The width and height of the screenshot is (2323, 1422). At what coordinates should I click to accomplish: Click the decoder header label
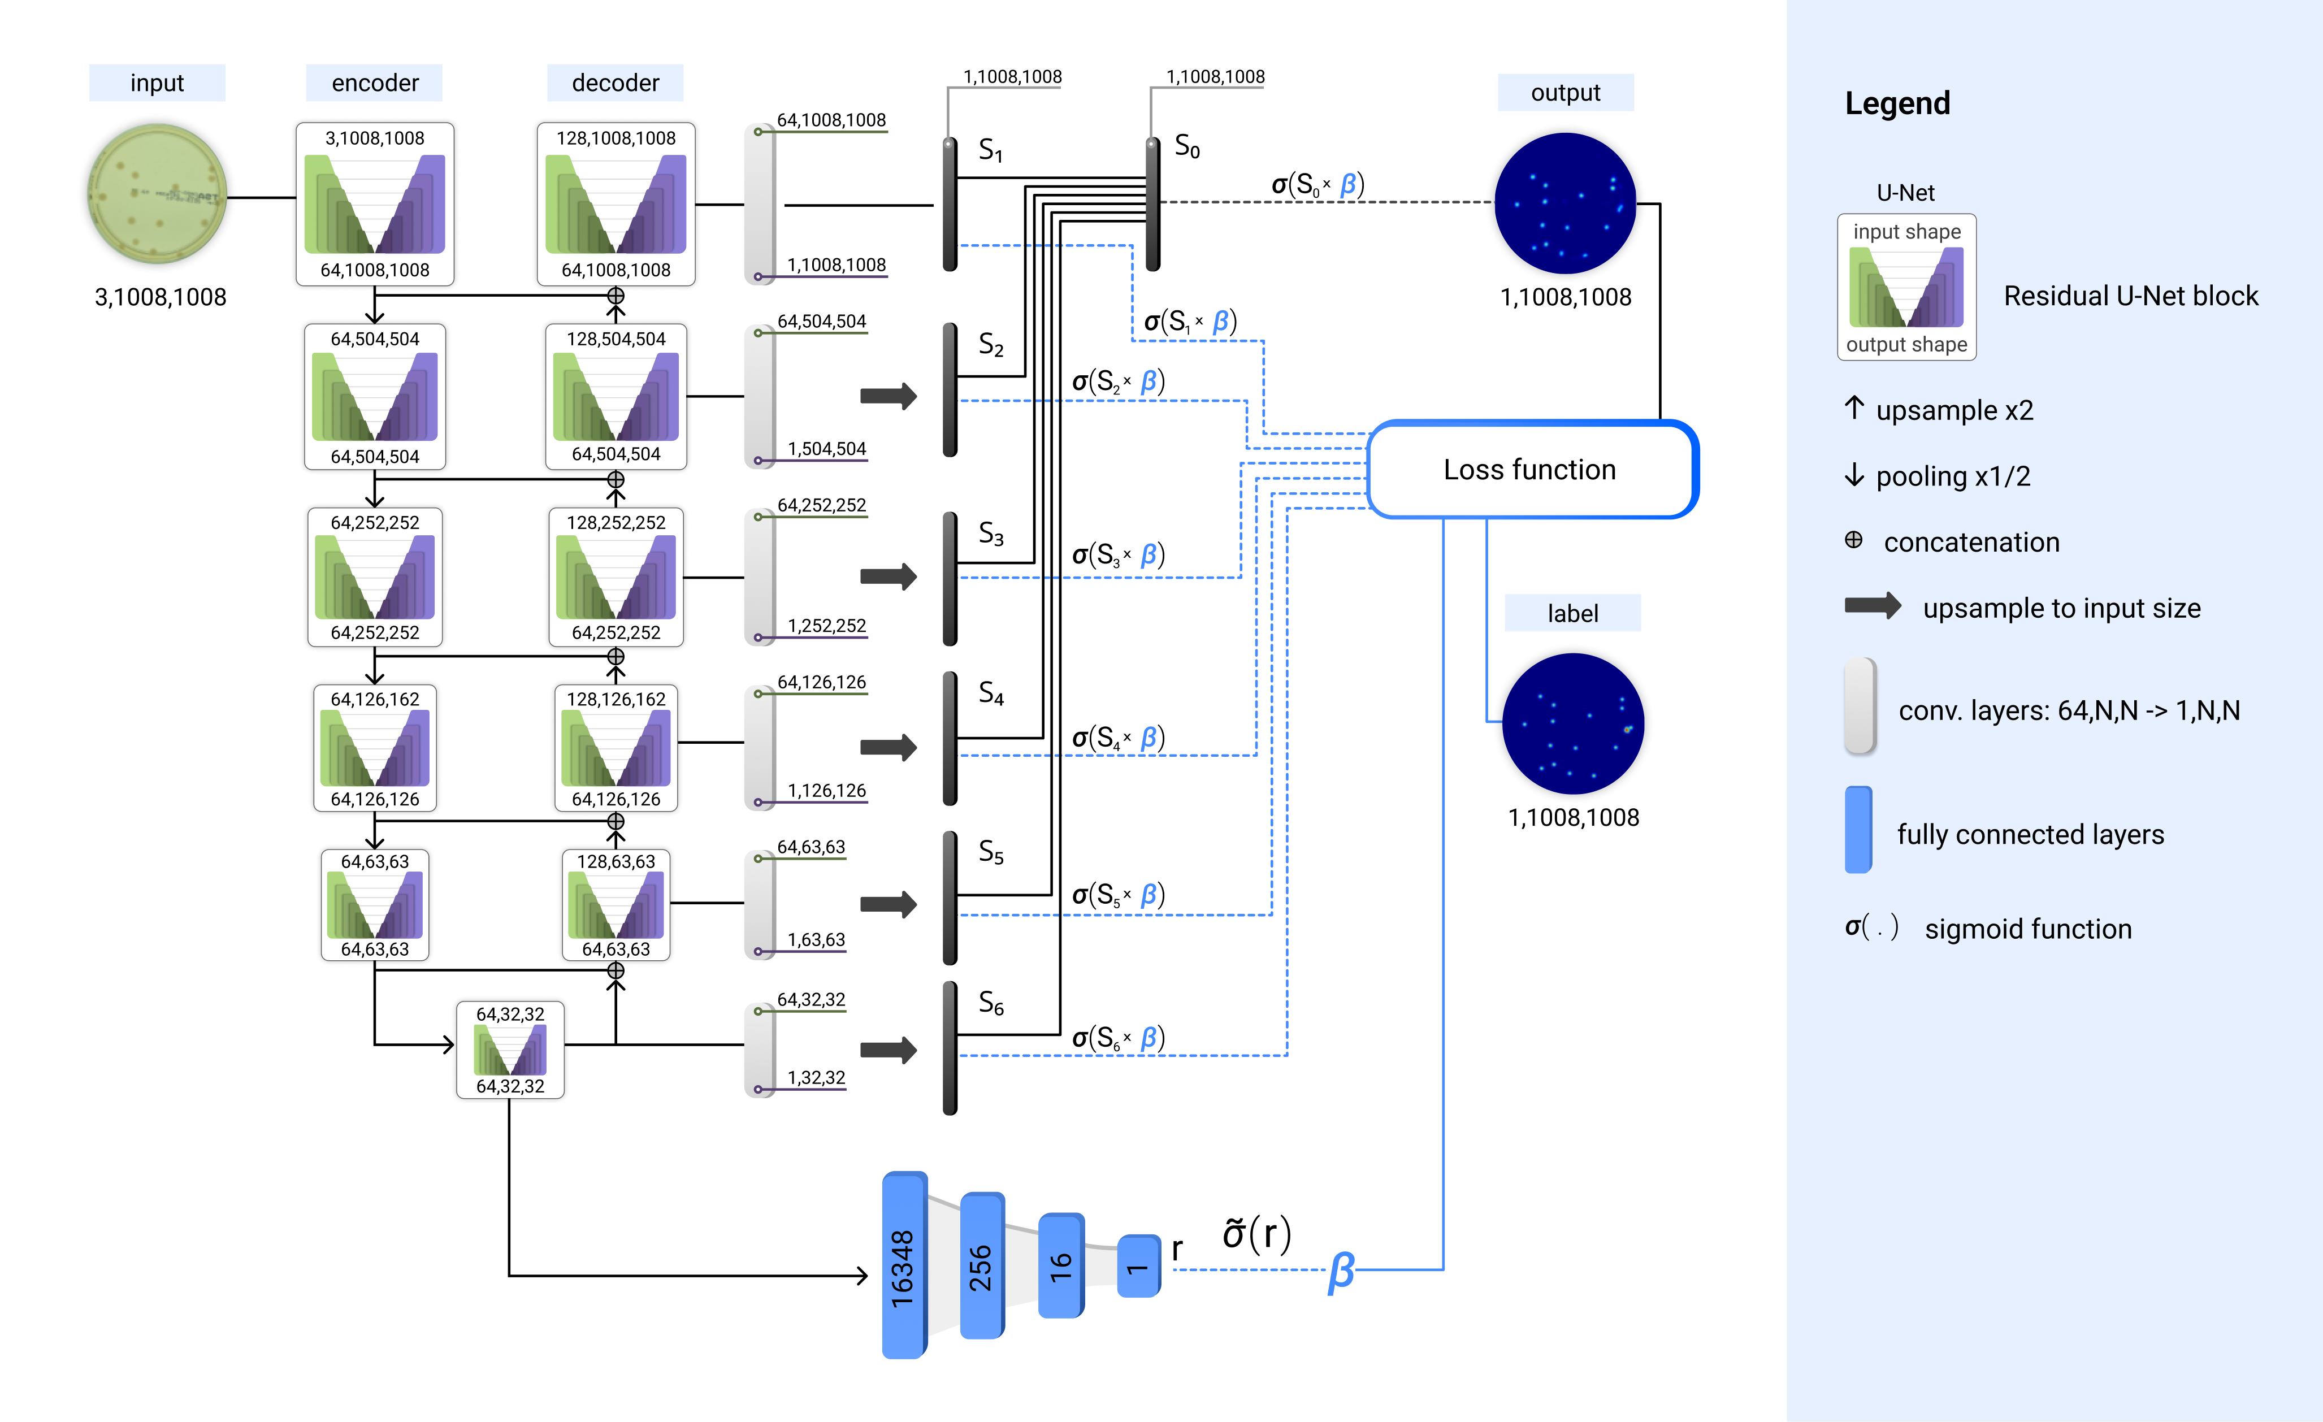coord(616,83)
